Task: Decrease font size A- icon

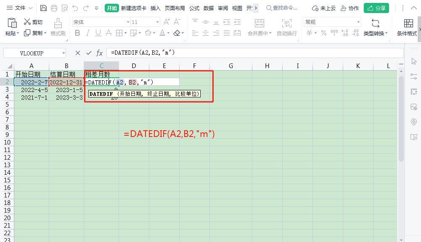Action: 177,22
